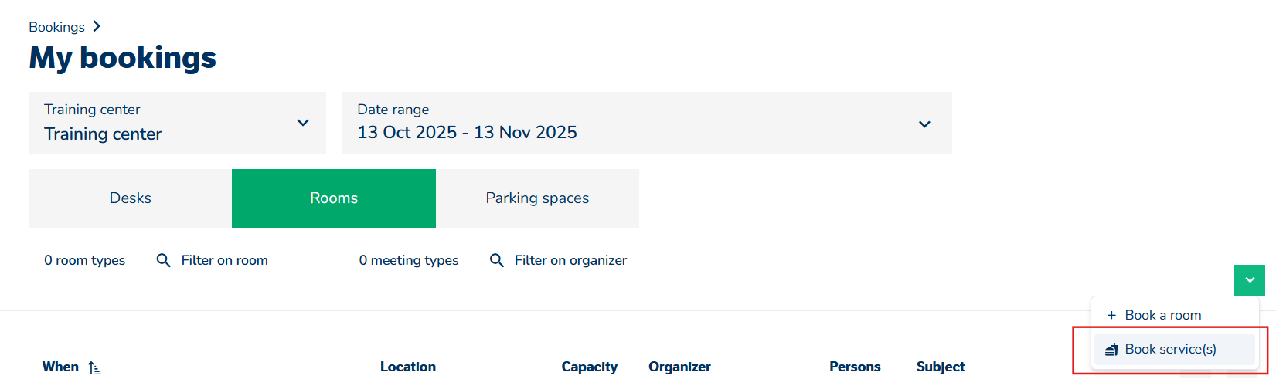Screen dimensions: 1276x386
Task: Sort by the Location column header
Action: tap(407, 367)
